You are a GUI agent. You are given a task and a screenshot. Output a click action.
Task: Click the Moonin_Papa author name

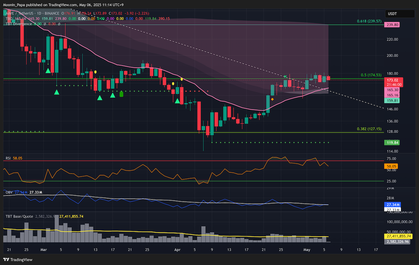pyautogui.click(x=13, y=5)
